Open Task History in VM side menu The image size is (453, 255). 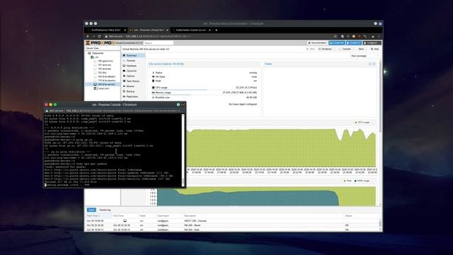tap(133, 81)
